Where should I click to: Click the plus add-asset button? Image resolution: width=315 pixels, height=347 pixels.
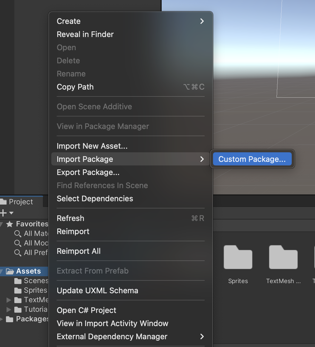pyautogui.click(x=3, y=213)
